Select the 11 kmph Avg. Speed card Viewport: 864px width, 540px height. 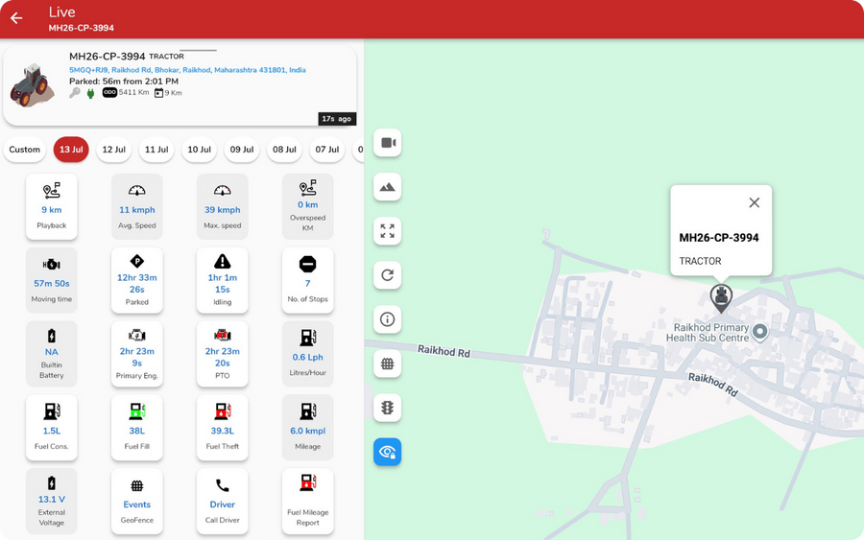pos(136,206)
